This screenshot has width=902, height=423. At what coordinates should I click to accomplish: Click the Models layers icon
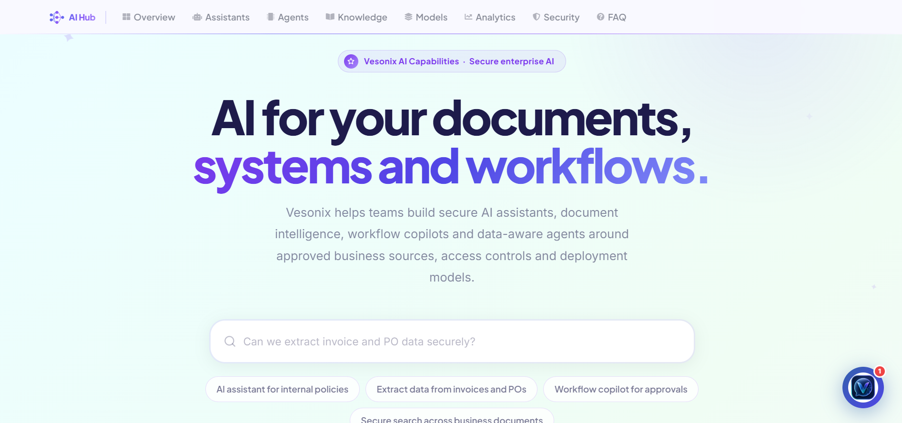coord(408,17)
